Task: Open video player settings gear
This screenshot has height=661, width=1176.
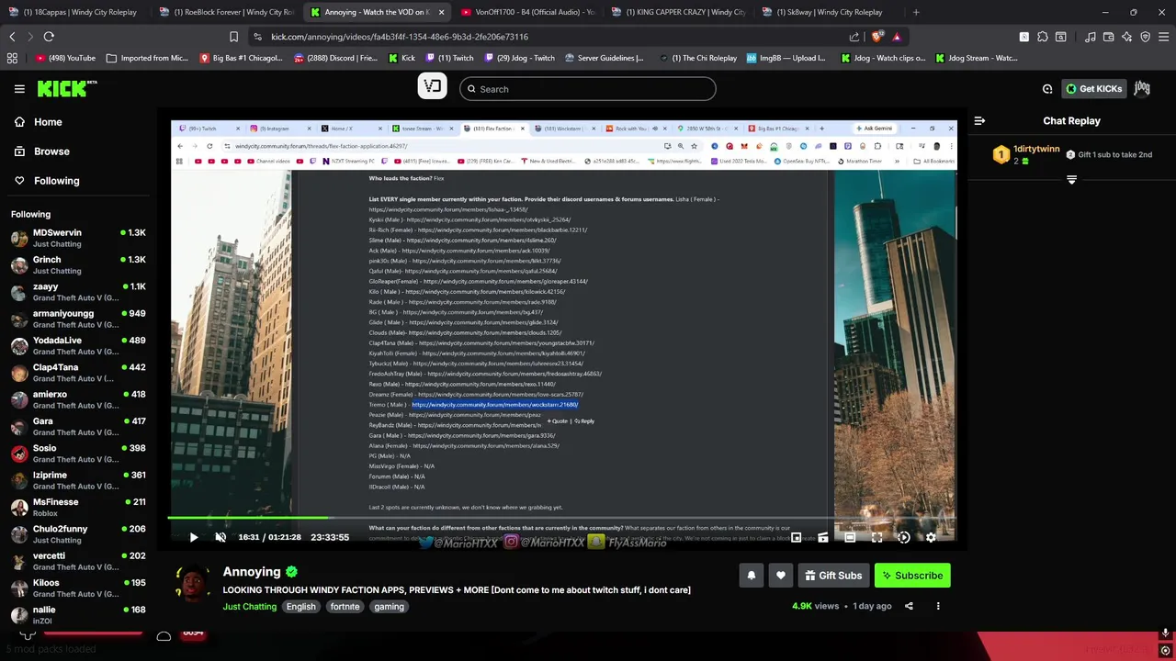Action: pyautogui.click(x=931, y=537)
